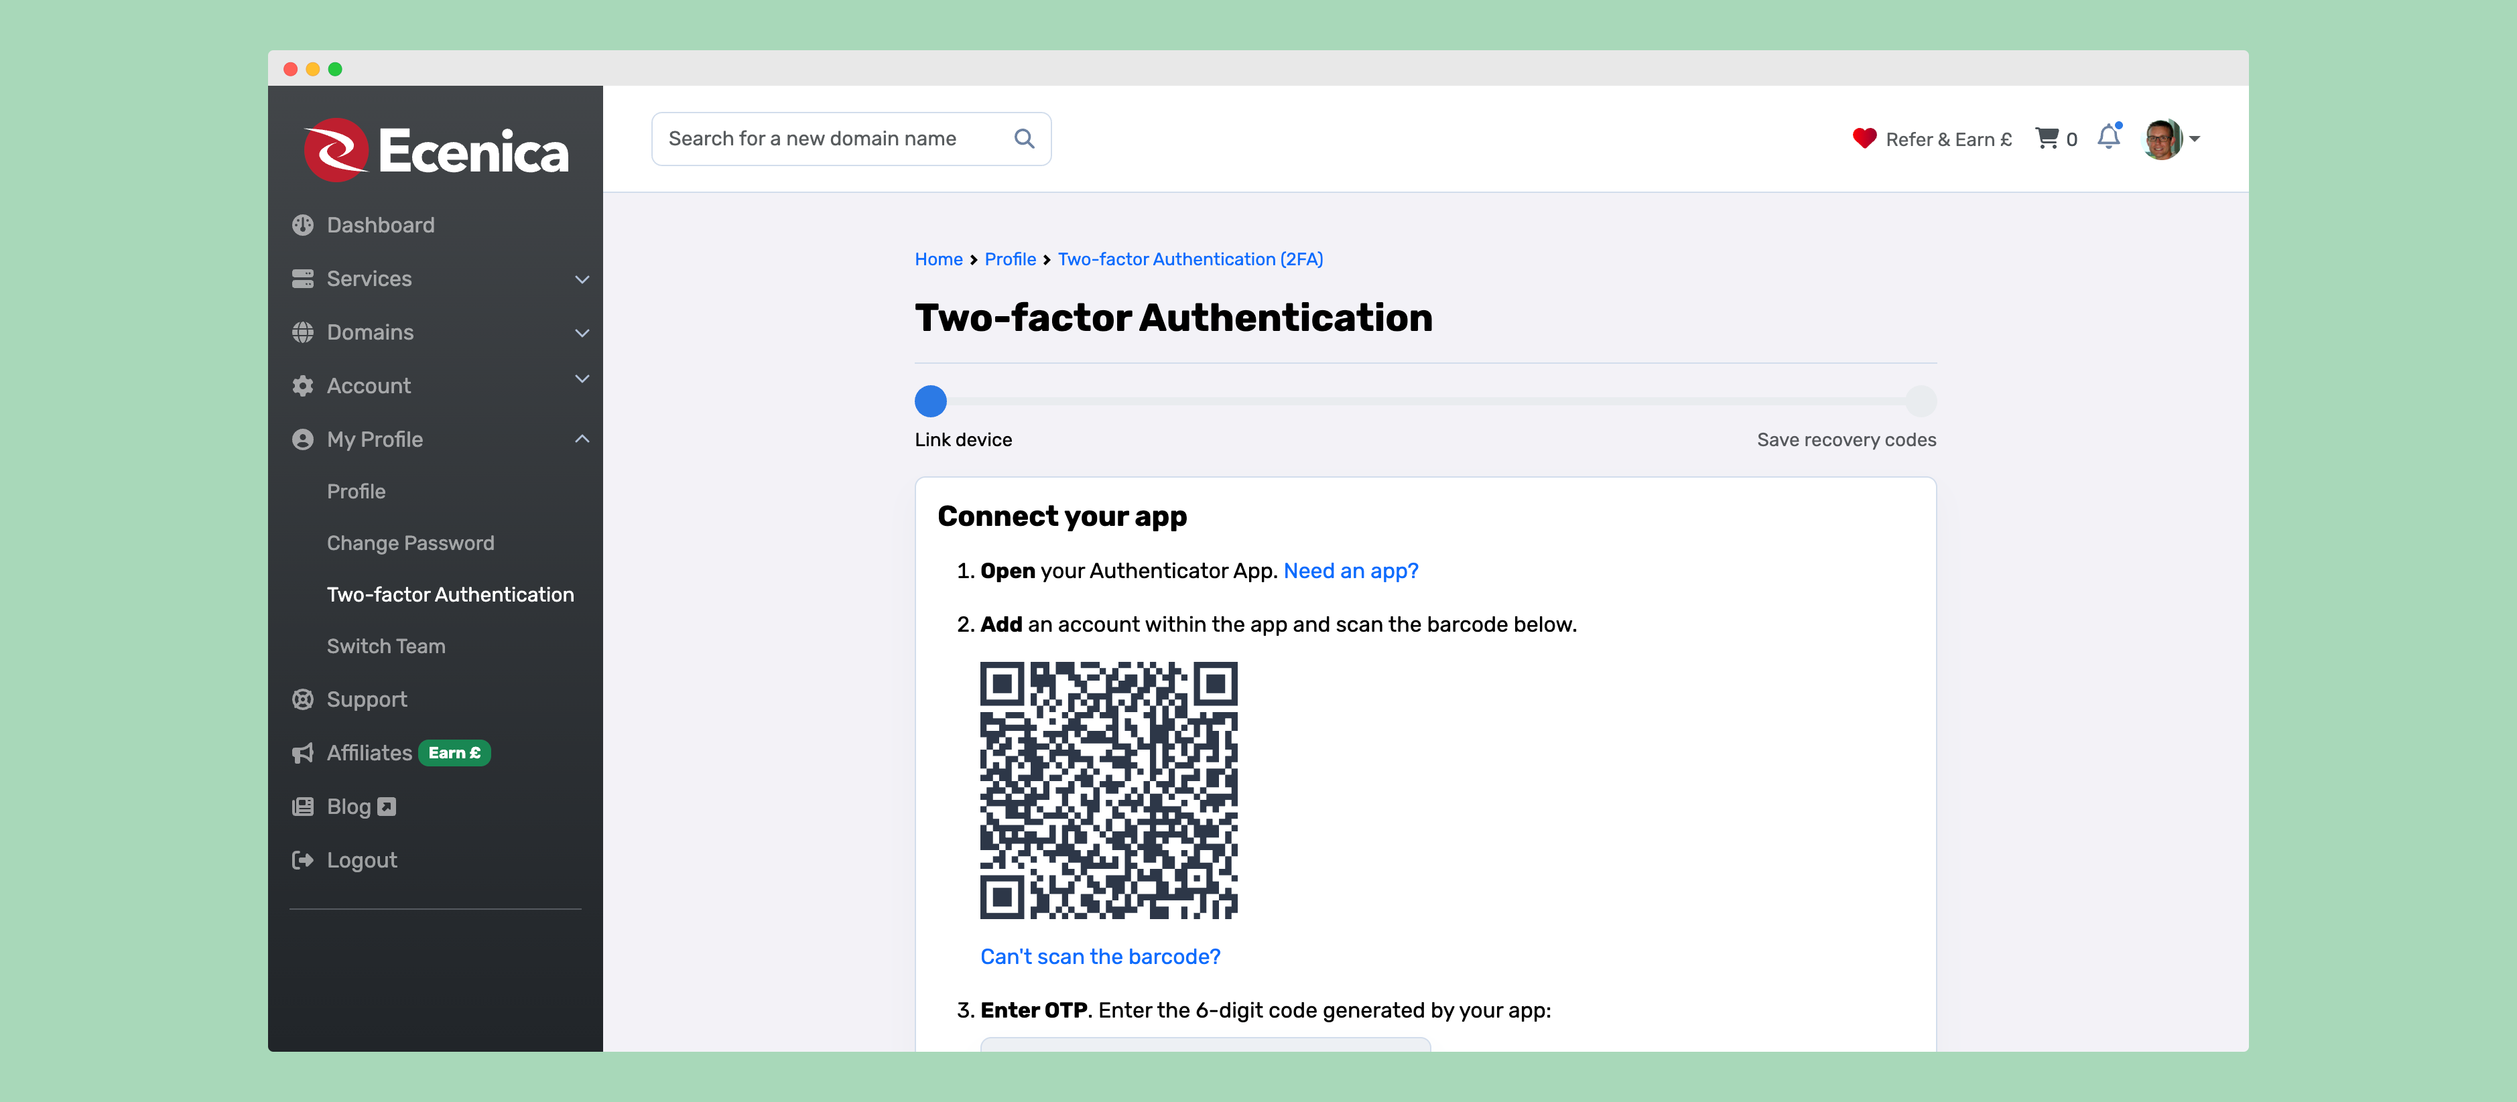Click the red heart Refer icon
The width and height of the screenshot is (2517, 1102).
tap(1864, 139)
